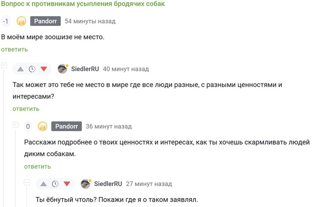Downvote SiedlerRU's 40-minute-old comment

tap(44, 69)
